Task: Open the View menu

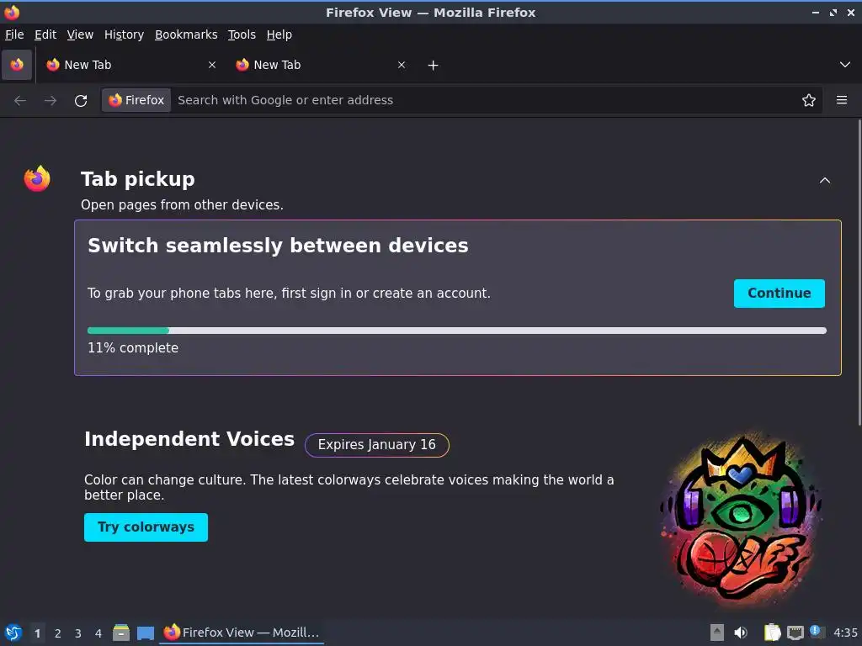Action: point(80,34)
